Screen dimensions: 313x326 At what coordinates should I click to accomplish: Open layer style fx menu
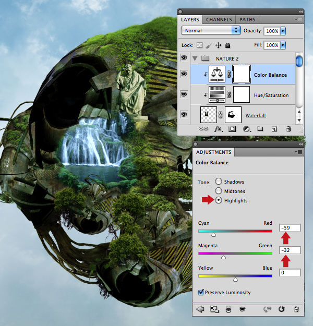click(x=219, y=129)
